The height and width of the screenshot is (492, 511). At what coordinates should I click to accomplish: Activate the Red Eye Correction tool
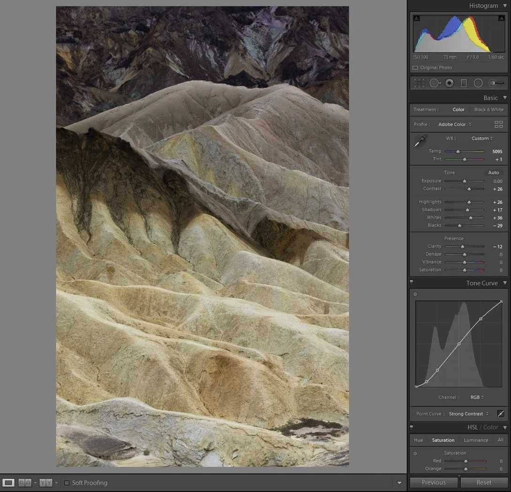[x=450, y=83]
